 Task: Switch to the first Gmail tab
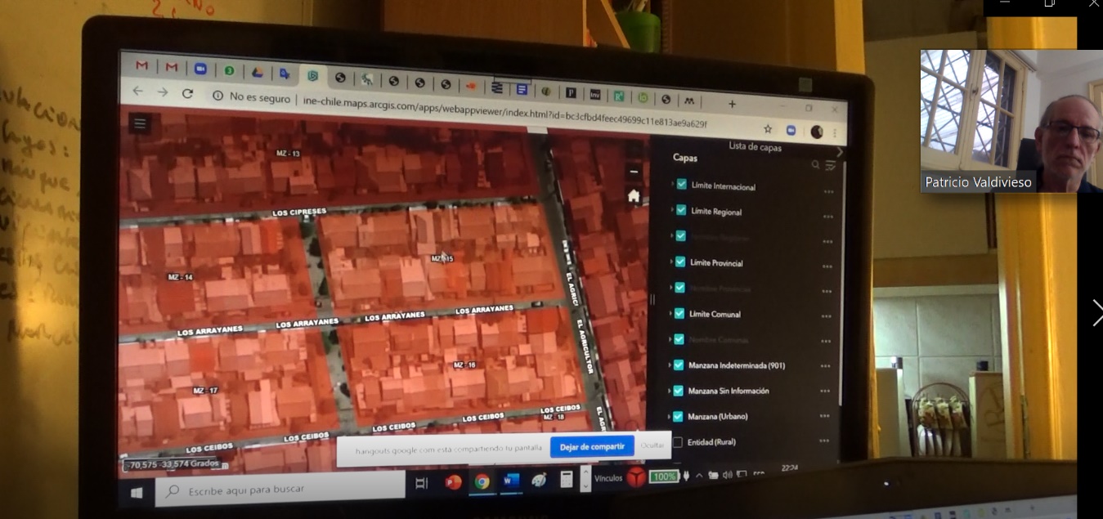tap(142, 65)
